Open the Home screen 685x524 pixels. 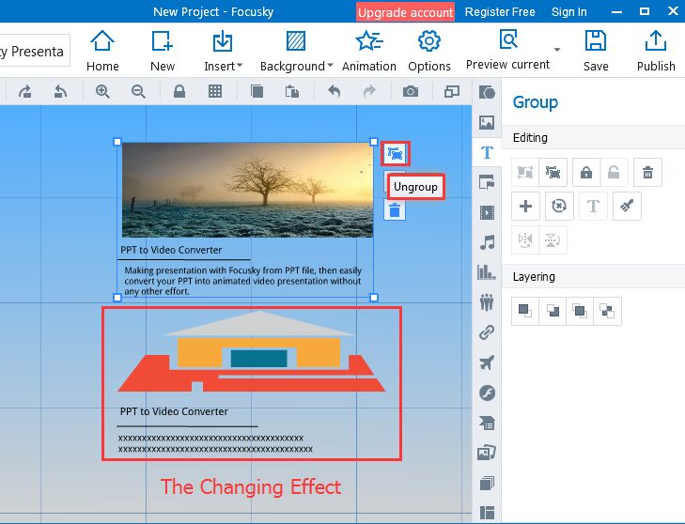click(x=102, y=51)
